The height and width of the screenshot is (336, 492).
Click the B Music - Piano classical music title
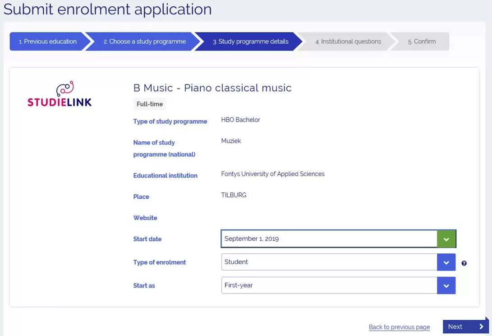pyautogui.click(x=212, y=88)
